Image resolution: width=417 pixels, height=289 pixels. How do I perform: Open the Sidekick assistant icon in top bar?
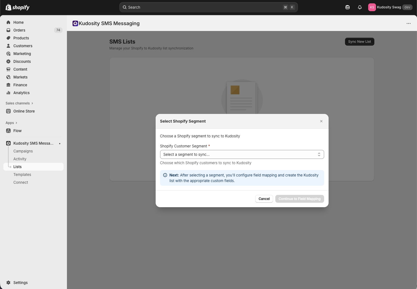[348, 7]
